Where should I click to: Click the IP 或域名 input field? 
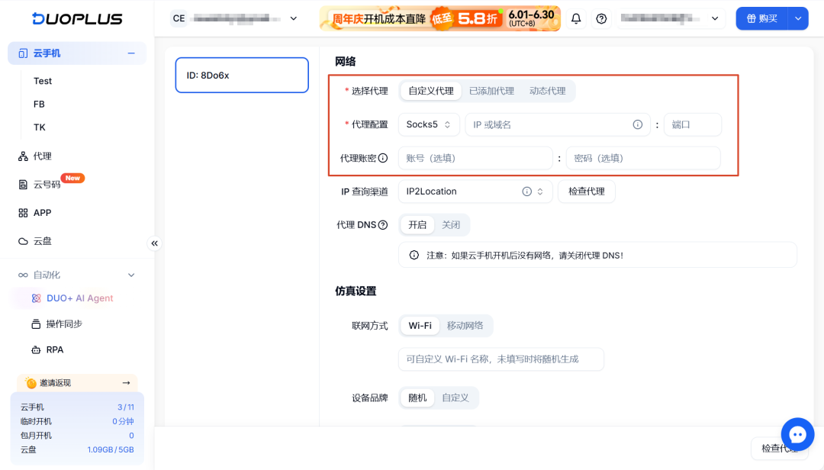pos(558,124)
